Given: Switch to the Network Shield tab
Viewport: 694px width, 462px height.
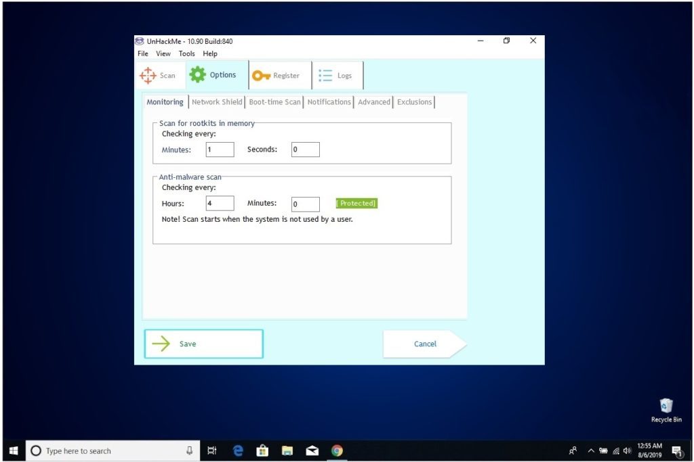Looking at the screenshot, I should [x=216, y=101].
